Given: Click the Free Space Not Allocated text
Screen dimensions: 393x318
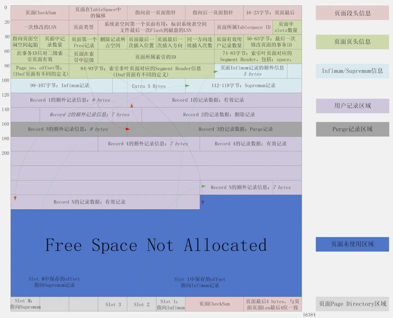Looking at the screenshot, I should 156,245.
